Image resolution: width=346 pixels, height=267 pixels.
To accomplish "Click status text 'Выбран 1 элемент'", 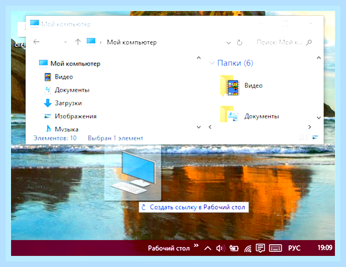I will point(116,139).
